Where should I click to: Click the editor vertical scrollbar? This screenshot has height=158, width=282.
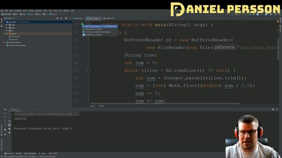[x=278, y=49]
